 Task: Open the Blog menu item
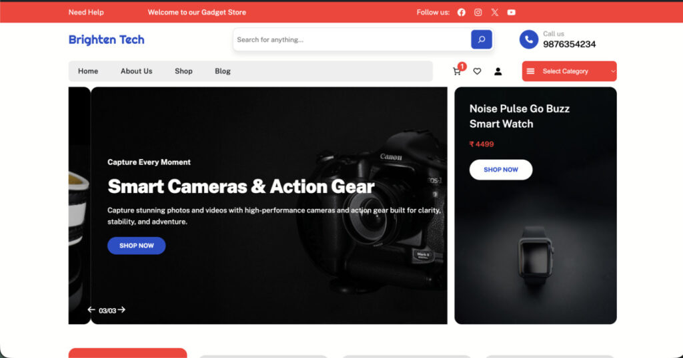pos(223,71)
